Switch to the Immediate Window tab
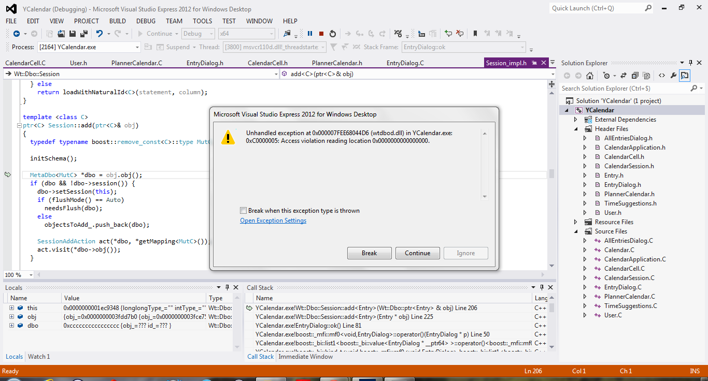This screenshot has height=381, width=708. tap(306, 357)
